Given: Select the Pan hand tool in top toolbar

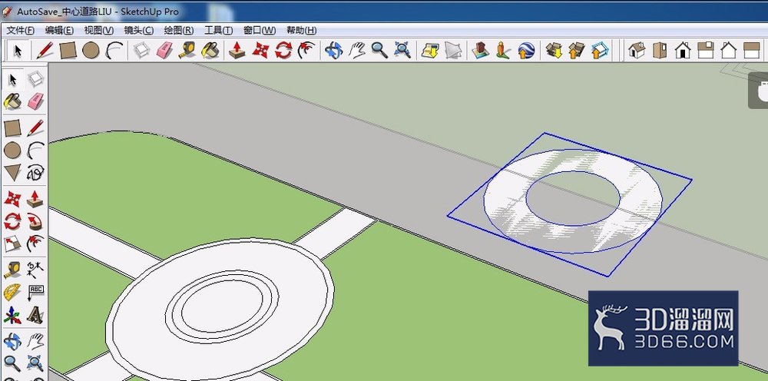Looking at the screenshot, I should click(356, 50).
